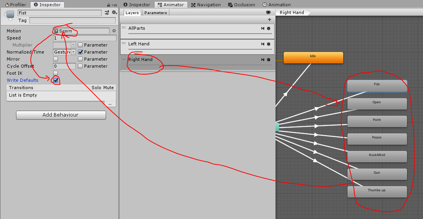
Task: Grab the Left Hand layer reorder handle
Action: (x=124, y=43)
